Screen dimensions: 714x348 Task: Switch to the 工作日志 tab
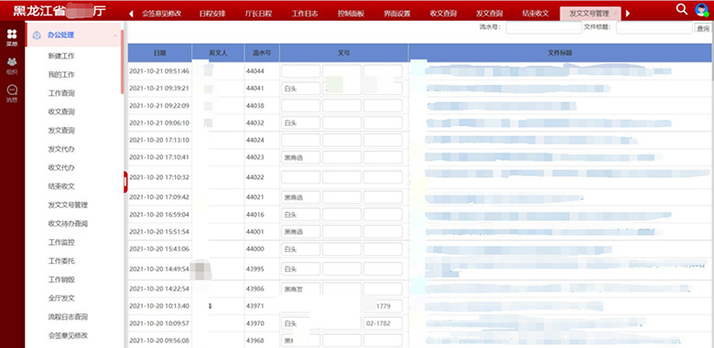point(305,14)
